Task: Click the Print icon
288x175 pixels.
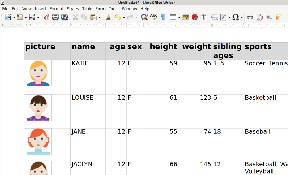Action: coord(55,17)
